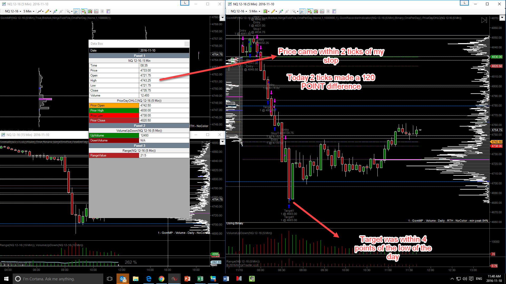Open instrument selector in right chart window

click(x=239, y=11)
